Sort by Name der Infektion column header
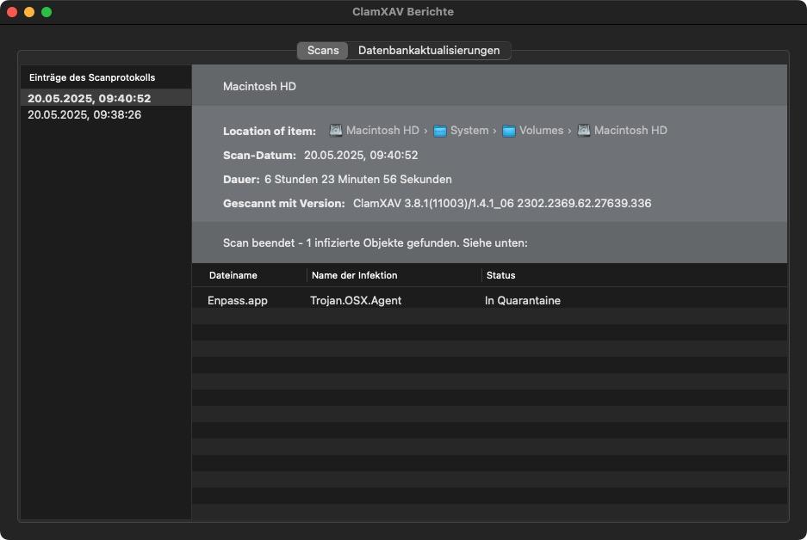This screenshot has height=540, width=807. [x=394, y=275]
